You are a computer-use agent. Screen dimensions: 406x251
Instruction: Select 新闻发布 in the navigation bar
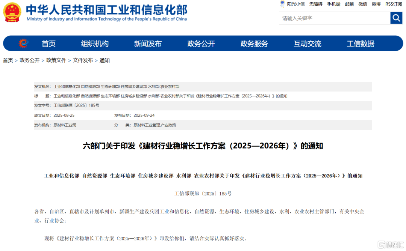tap(148, 44)
